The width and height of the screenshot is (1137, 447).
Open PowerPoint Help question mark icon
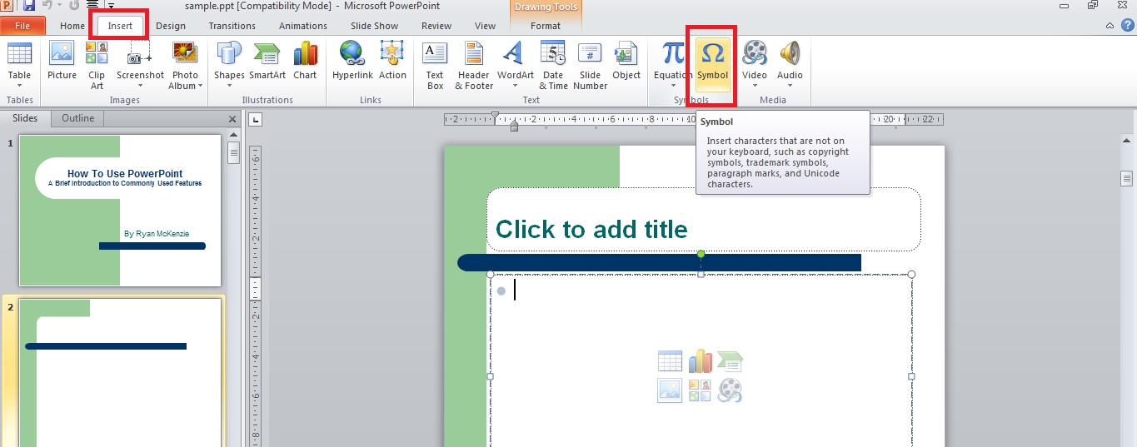click(1128, 26)
